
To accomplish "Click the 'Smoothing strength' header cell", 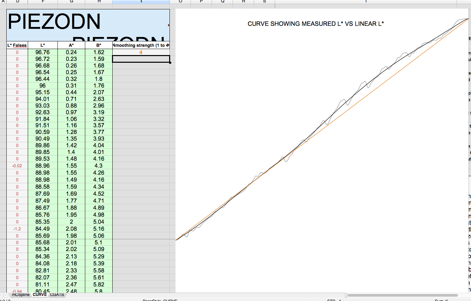I will click(x=141, y=45).
